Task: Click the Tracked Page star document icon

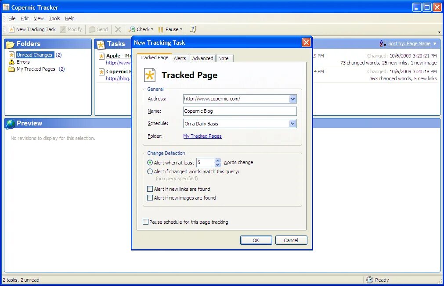Action: [150, 75]
